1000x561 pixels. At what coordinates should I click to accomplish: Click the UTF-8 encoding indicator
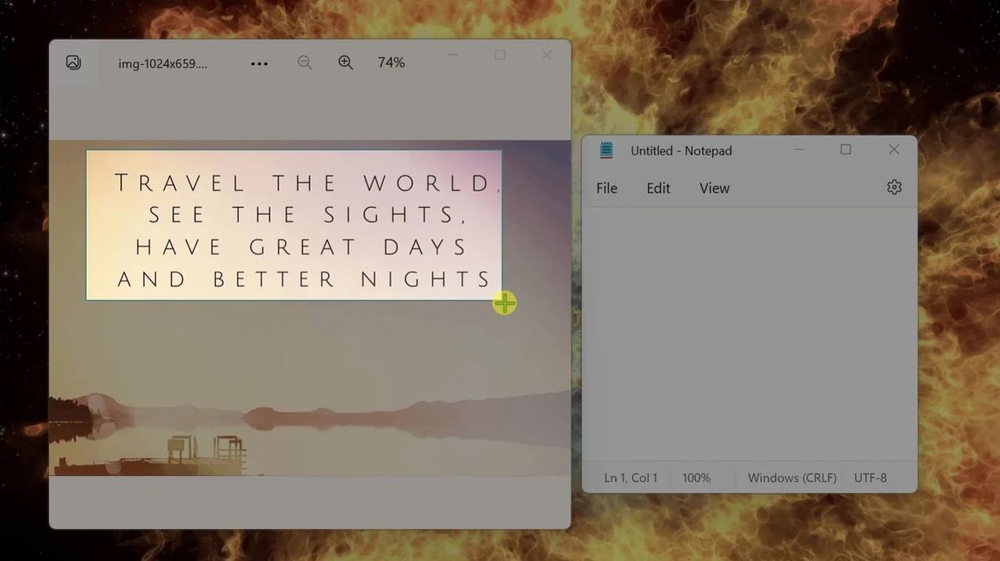[870, 477]
